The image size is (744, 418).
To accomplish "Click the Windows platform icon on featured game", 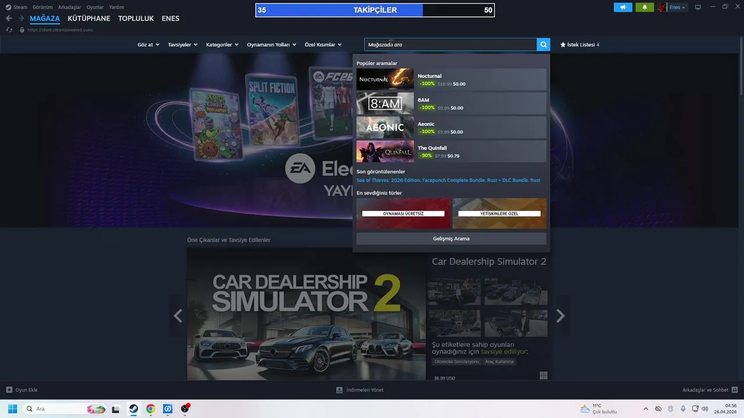I will [x=543, y=376].
